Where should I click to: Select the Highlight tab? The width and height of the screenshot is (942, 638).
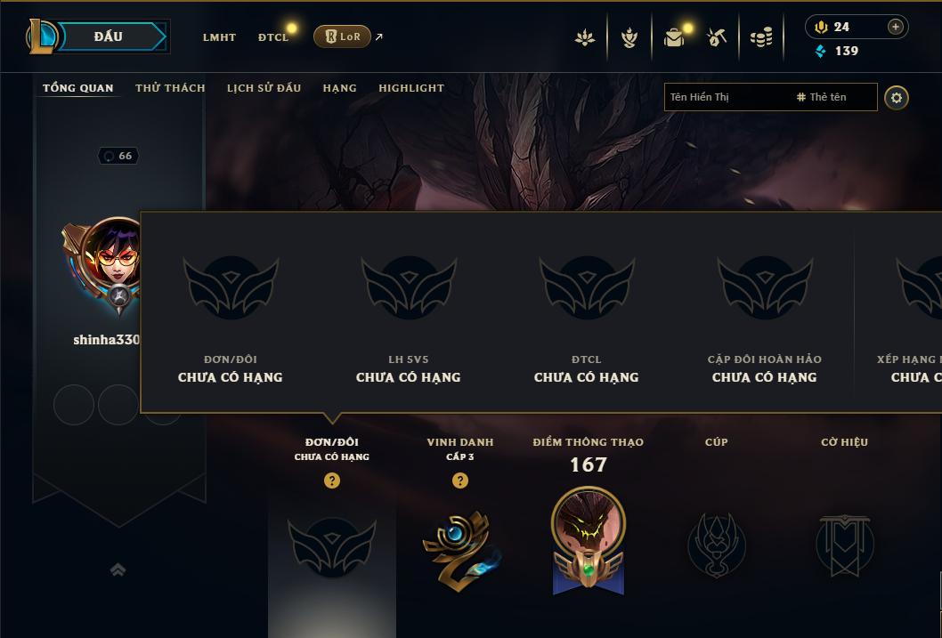pyautogui.click(x=411, y=88)
